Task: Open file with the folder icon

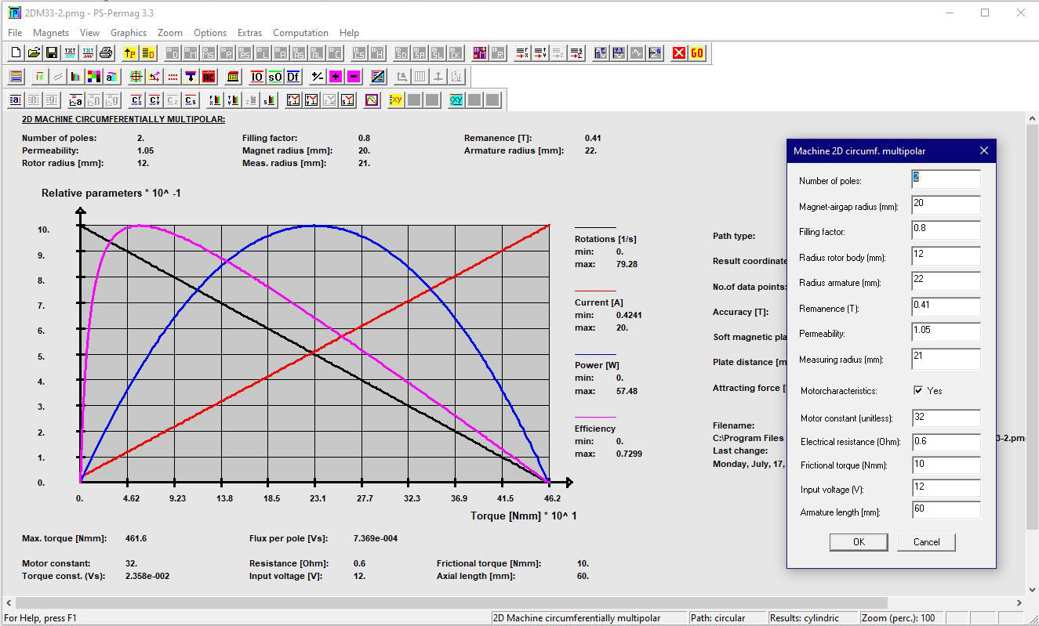Action: 34,53
